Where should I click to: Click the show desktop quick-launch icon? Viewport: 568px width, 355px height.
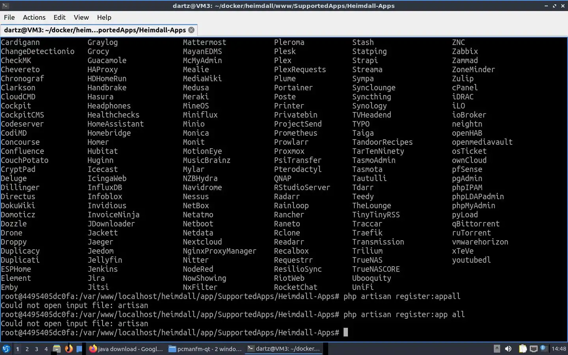[x=79, y=349]
